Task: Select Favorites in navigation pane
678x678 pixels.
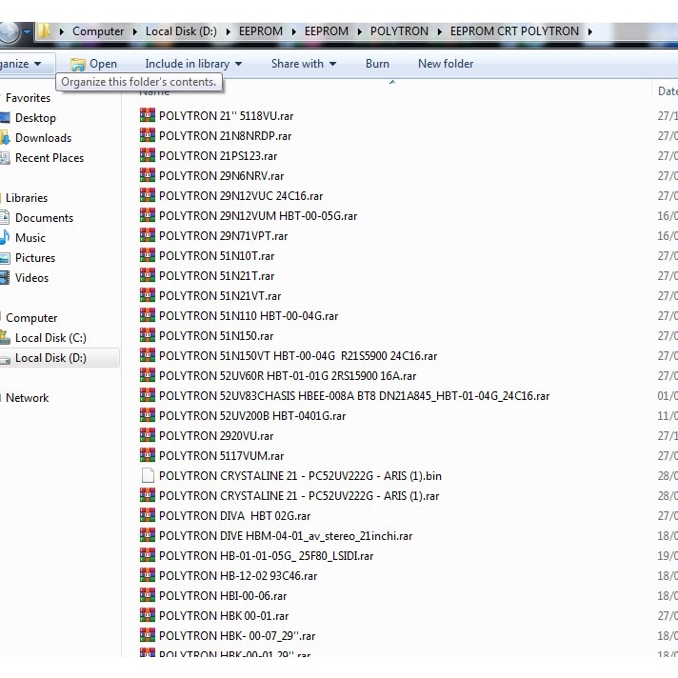Action: [x=28, y=98]
